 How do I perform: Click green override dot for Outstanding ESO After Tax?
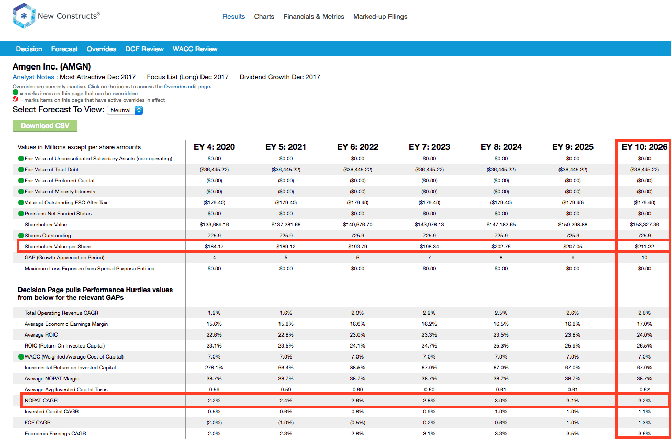coord(21,202)
